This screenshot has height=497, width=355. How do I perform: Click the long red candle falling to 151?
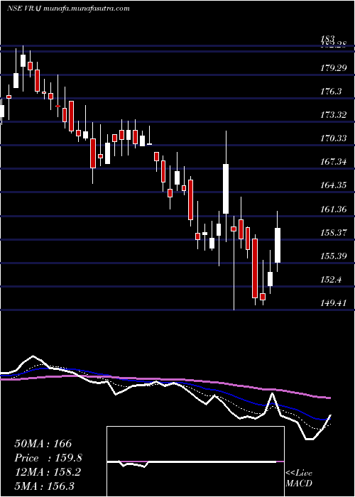click(x=255, y=268)
